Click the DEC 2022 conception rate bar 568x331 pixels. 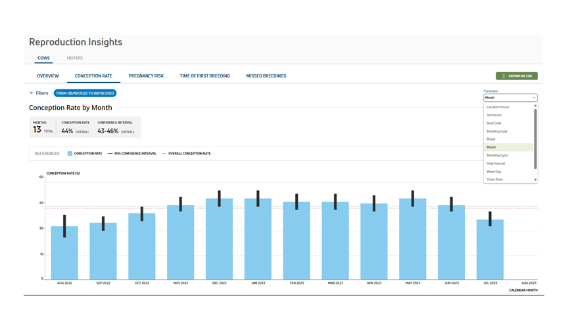point(219,239)
